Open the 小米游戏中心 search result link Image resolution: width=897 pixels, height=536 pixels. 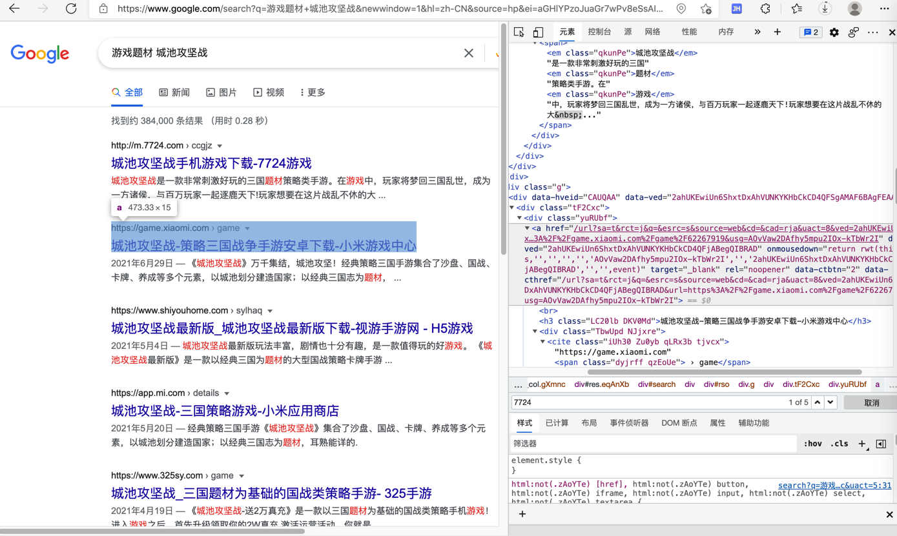tap(263, 246)
